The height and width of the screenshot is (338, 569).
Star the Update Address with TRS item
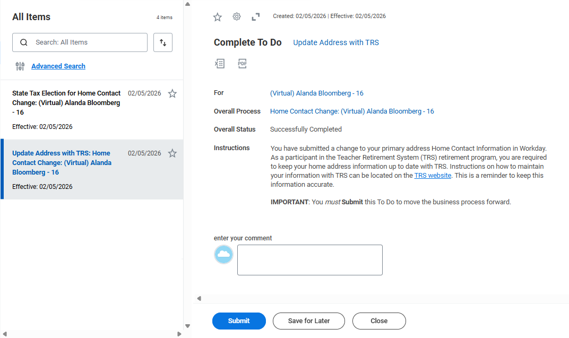pos(173,153)
